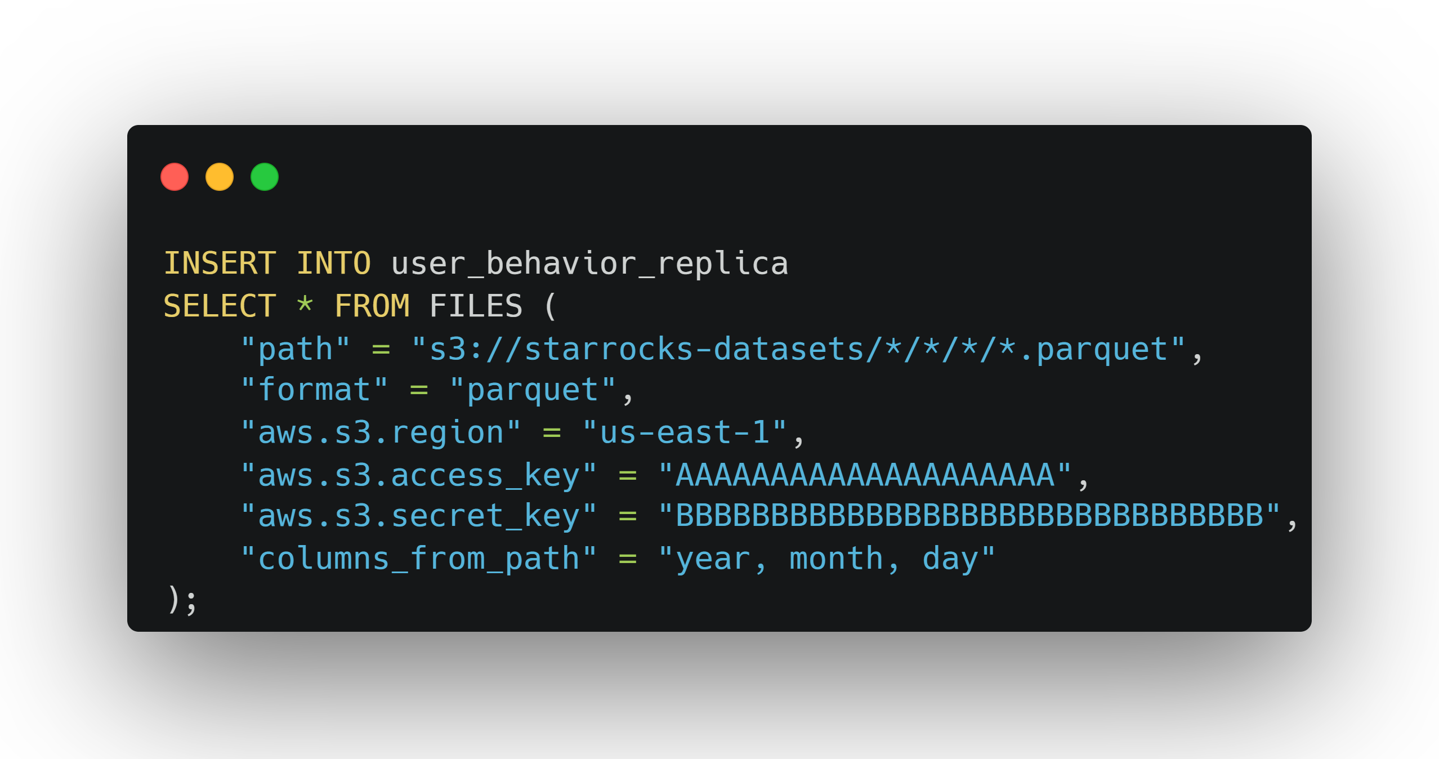This screenshot has height=759, width=1439.
Task: Click the "format" property key
Action: [x=314, y=390]
